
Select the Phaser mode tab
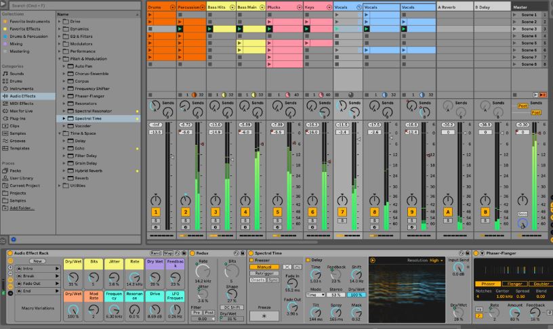[x=488, y=284]
